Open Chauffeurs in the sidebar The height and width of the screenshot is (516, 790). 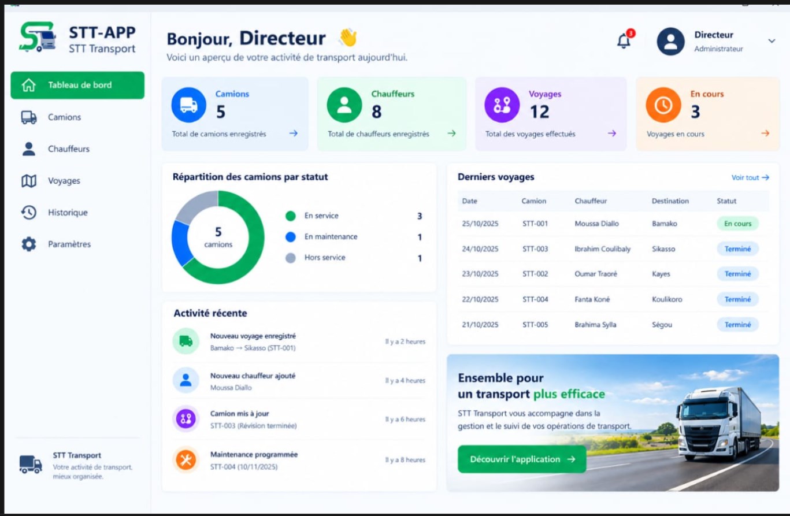click(x=77, y=149)
